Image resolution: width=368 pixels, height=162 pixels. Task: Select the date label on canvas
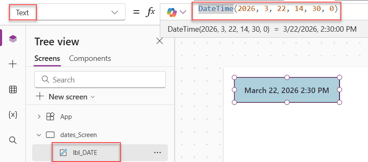(x=287, y=90)
